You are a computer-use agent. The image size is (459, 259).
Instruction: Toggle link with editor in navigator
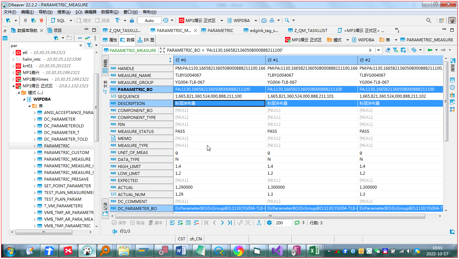[x=87, y=38]
